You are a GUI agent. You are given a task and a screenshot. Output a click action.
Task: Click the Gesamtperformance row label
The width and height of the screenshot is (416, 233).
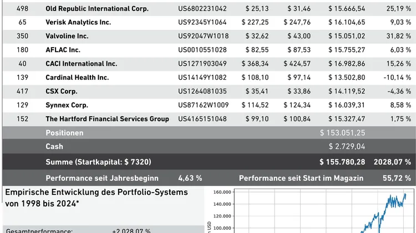click(39, 230)
